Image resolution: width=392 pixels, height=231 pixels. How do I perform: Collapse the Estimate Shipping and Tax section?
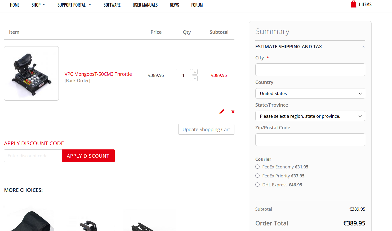coord(363,47)
